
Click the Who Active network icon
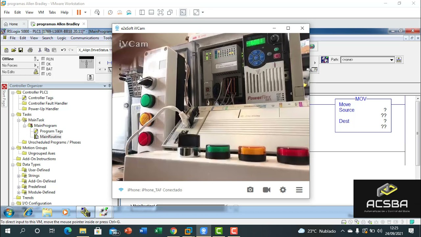pyautogui.click(x=399, y=60)
